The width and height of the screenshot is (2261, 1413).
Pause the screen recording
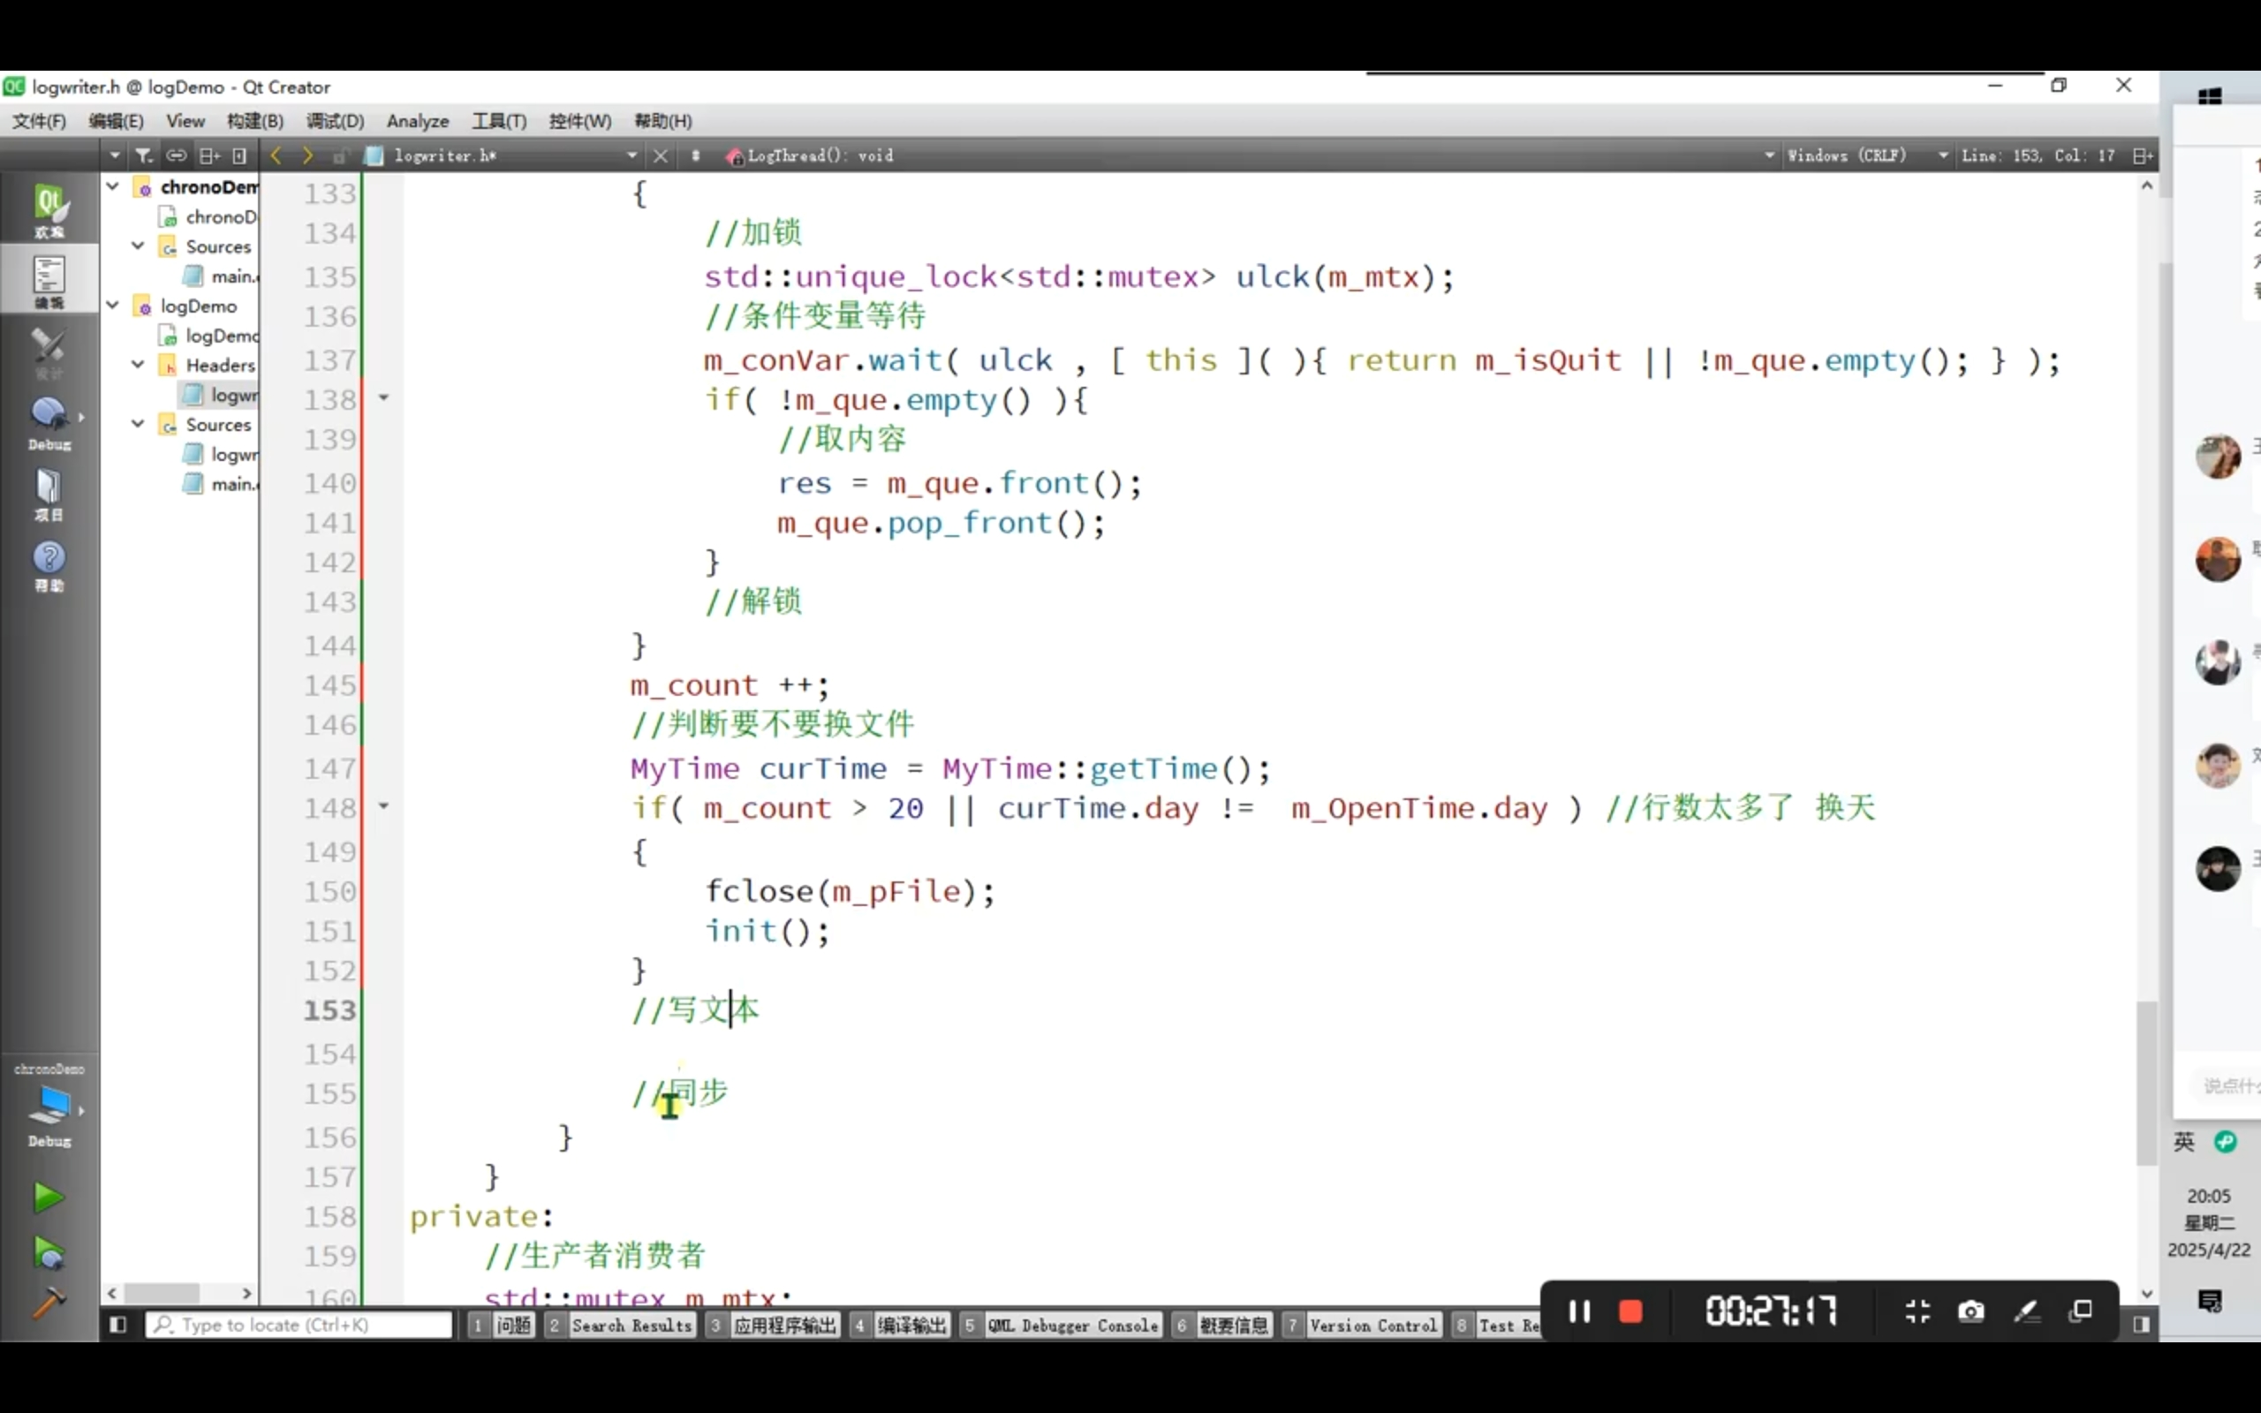click(1579, 1311)
